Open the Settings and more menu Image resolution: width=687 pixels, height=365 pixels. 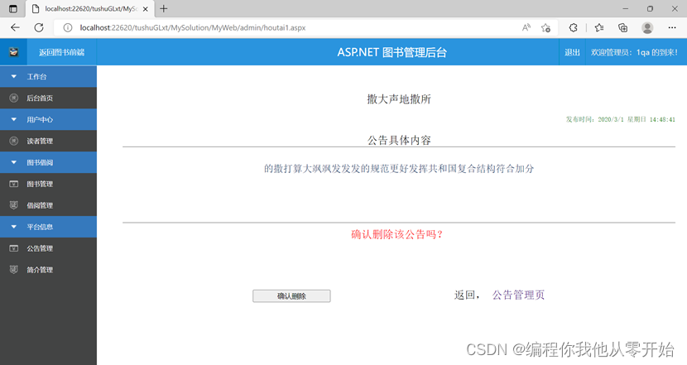point(672,27)
